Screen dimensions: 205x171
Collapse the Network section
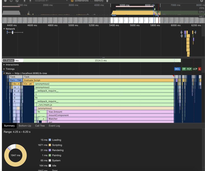(x=4, y=29)
